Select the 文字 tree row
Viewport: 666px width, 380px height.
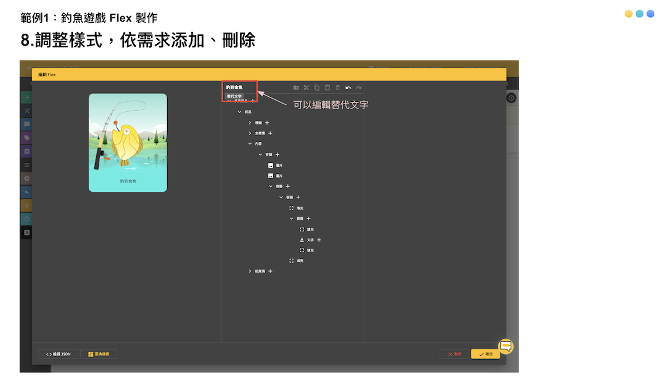[310, 240]
